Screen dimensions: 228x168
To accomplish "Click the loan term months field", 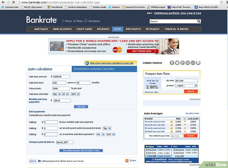I will coord(83,83).
